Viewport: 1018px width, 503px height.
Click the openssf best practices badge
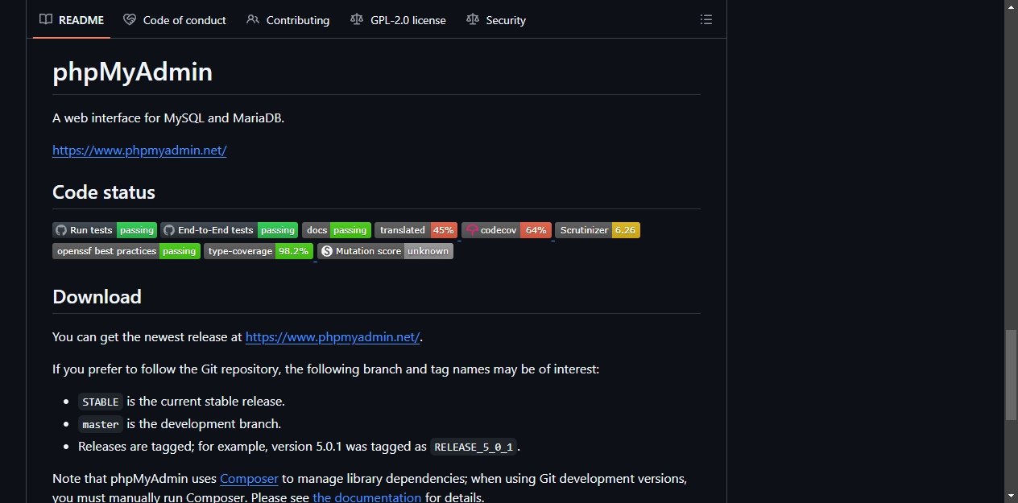click(126, 251)
